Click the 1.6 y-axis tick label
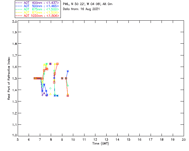 pos(14,67)
